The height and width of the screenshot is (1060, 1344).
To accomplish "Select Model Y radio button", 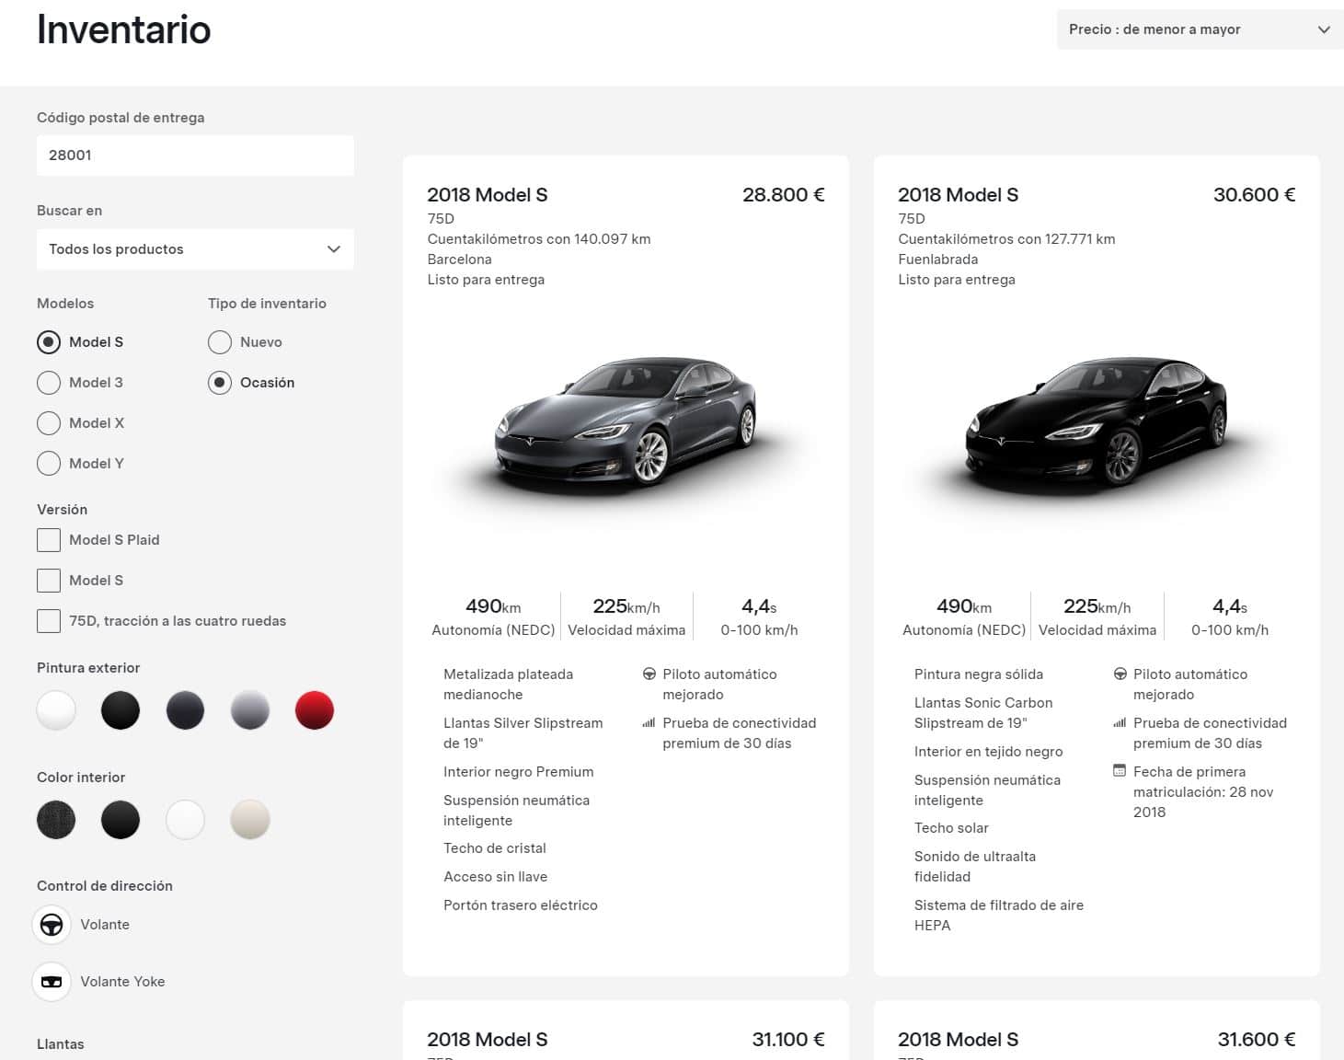I will [x=49, y=464].
